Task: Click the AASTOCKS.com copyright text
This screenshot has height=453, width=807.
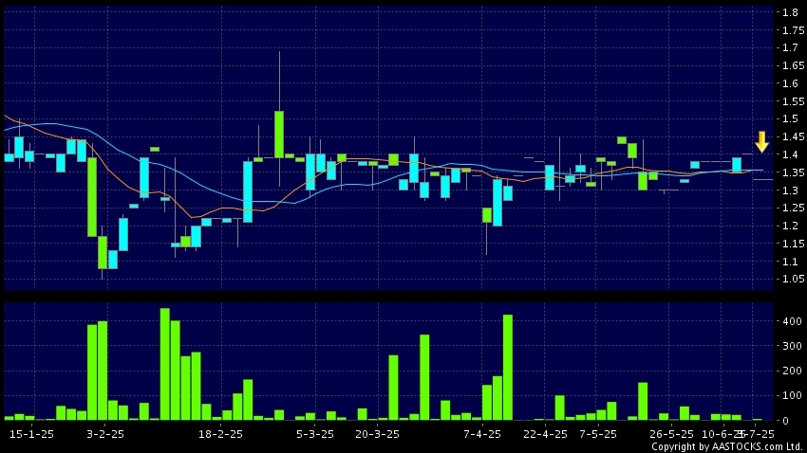Action: point(727,446)
